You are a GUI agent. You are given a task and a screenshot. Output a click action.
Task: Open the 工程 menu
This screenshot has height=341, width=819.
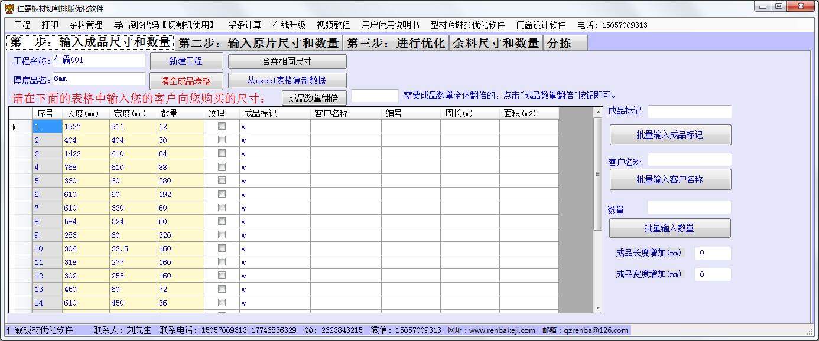click(22, 25)
